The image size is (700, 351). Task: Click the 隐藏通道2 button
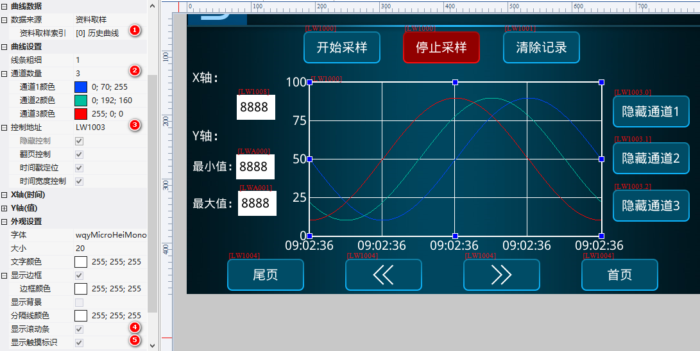651,158
